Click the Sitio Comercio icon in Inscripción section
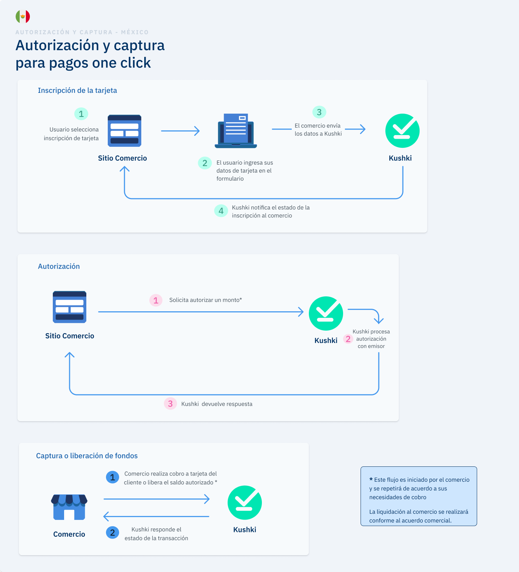This screenshot has height=572, width=519. [x=125, y=131]
